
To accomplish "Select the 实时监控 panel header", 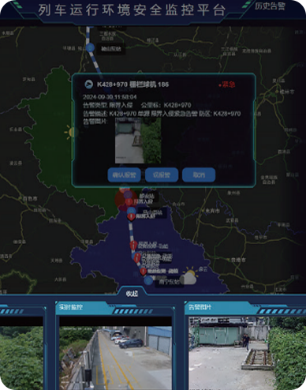I will click(71, 307).
